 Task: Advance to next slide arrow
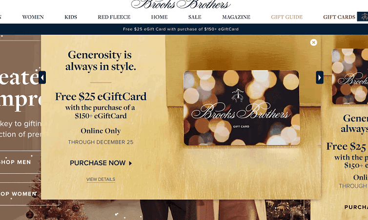pyautogui.click(x=320, y=77)
